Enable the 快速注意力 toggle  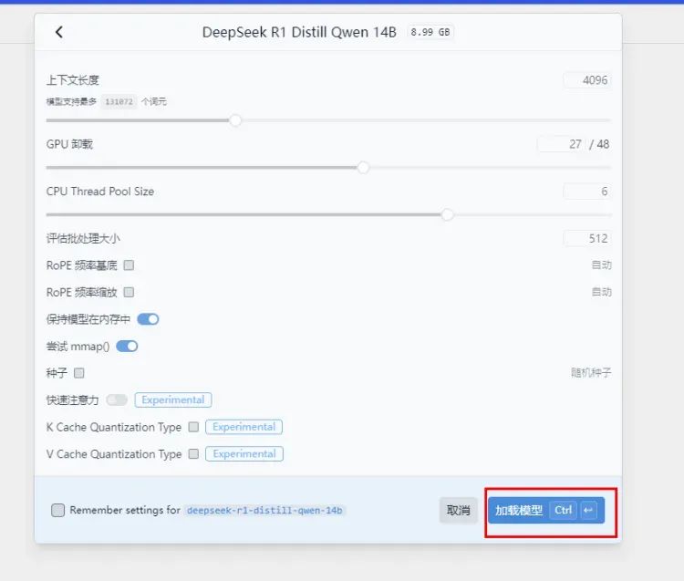tap(117, 400)
